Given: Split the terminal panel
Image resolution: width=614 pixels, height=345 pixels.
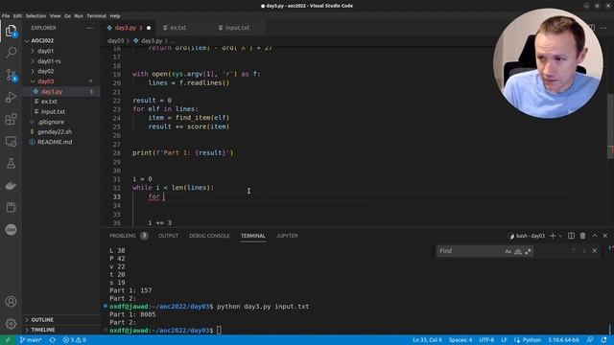Looking at the screenshot, I should tap(572, 236).
